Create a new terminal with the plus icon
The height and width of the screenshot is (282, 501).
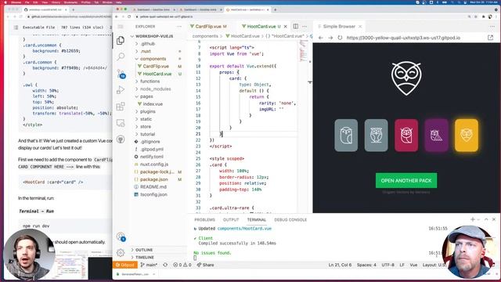point(473,219)
